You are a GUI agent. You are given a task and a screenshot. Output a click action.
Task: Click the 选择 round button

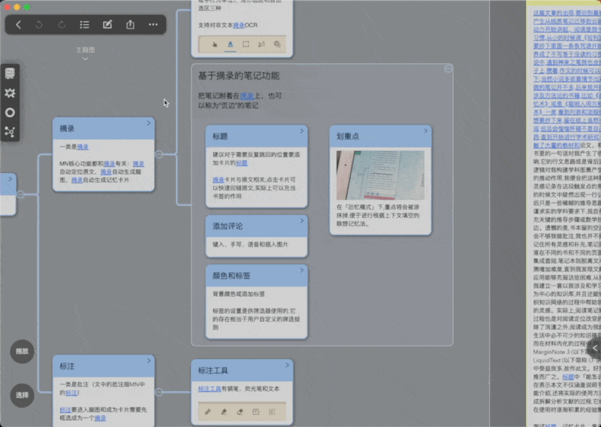point(22,395)
